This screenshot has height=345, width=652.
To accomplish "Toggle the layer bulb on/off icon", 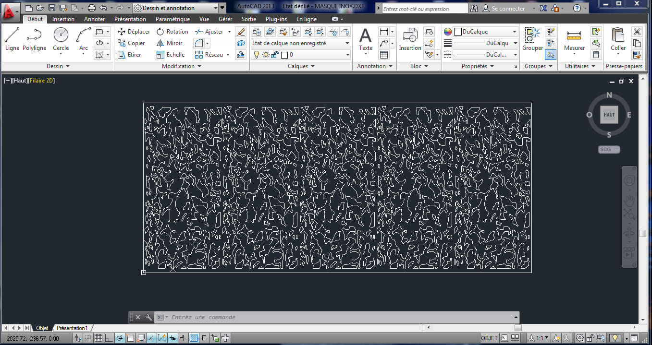I will (x=257, y=55).
